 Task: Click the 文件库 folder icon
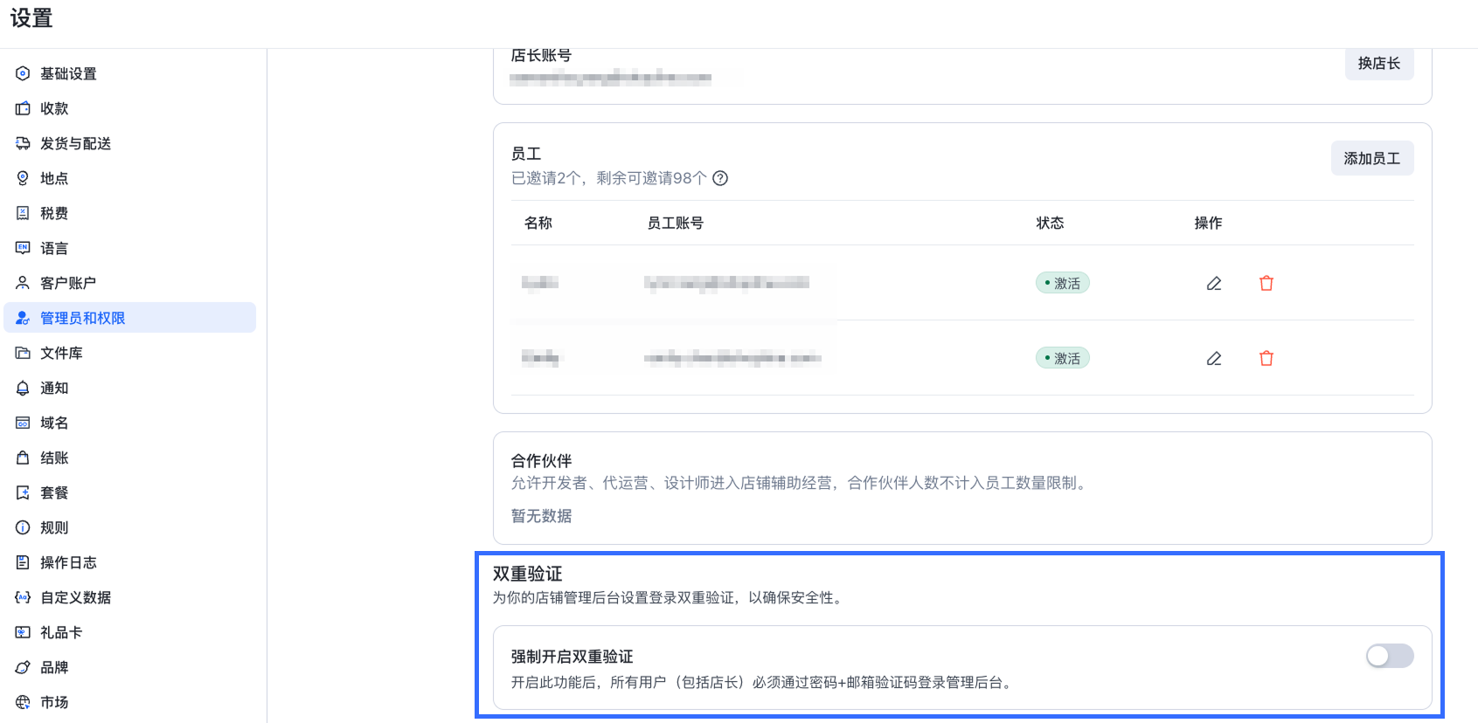pos(23,353)
